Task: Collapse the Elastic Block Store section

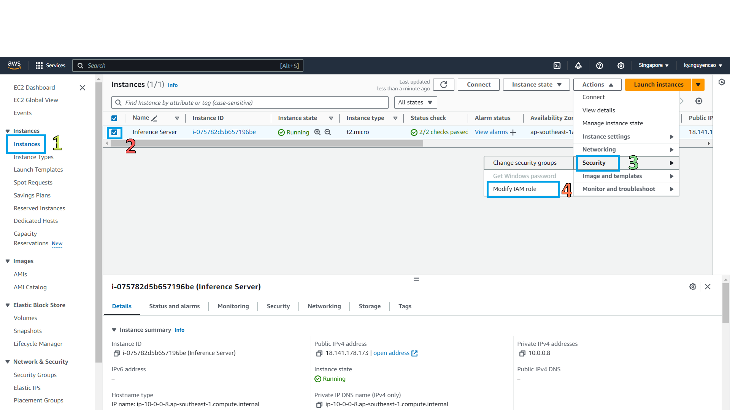Action: click(x=8, y=305)
